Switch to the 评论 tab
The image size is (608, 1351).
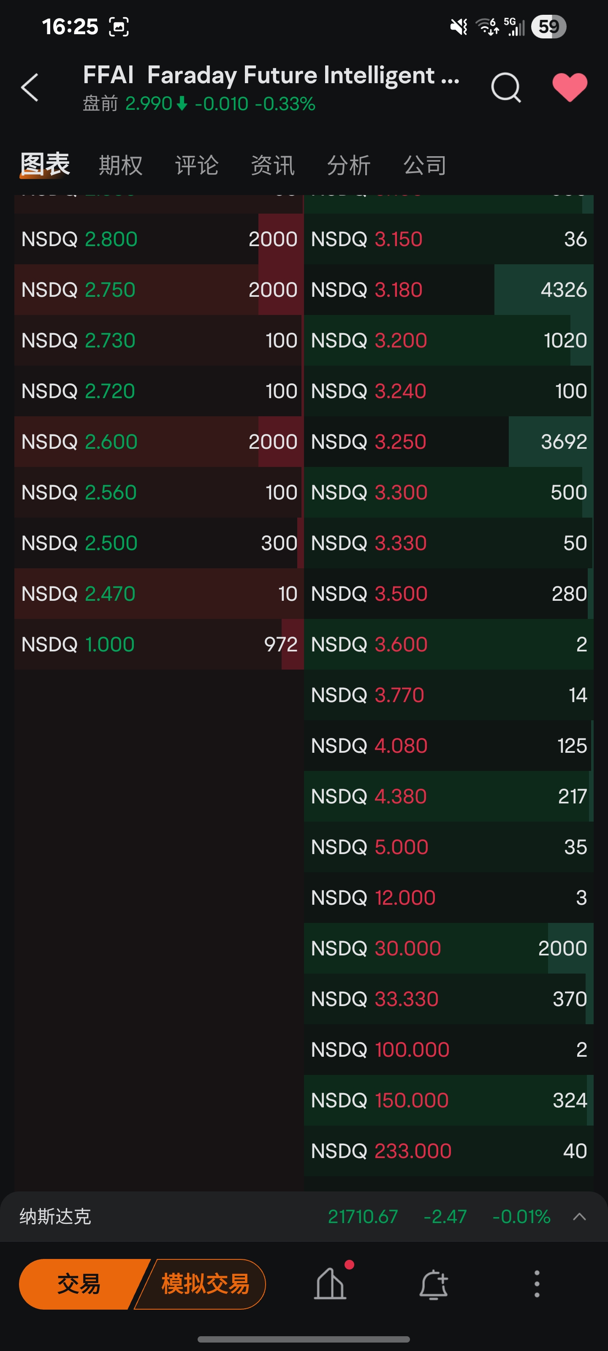(197, 165)
